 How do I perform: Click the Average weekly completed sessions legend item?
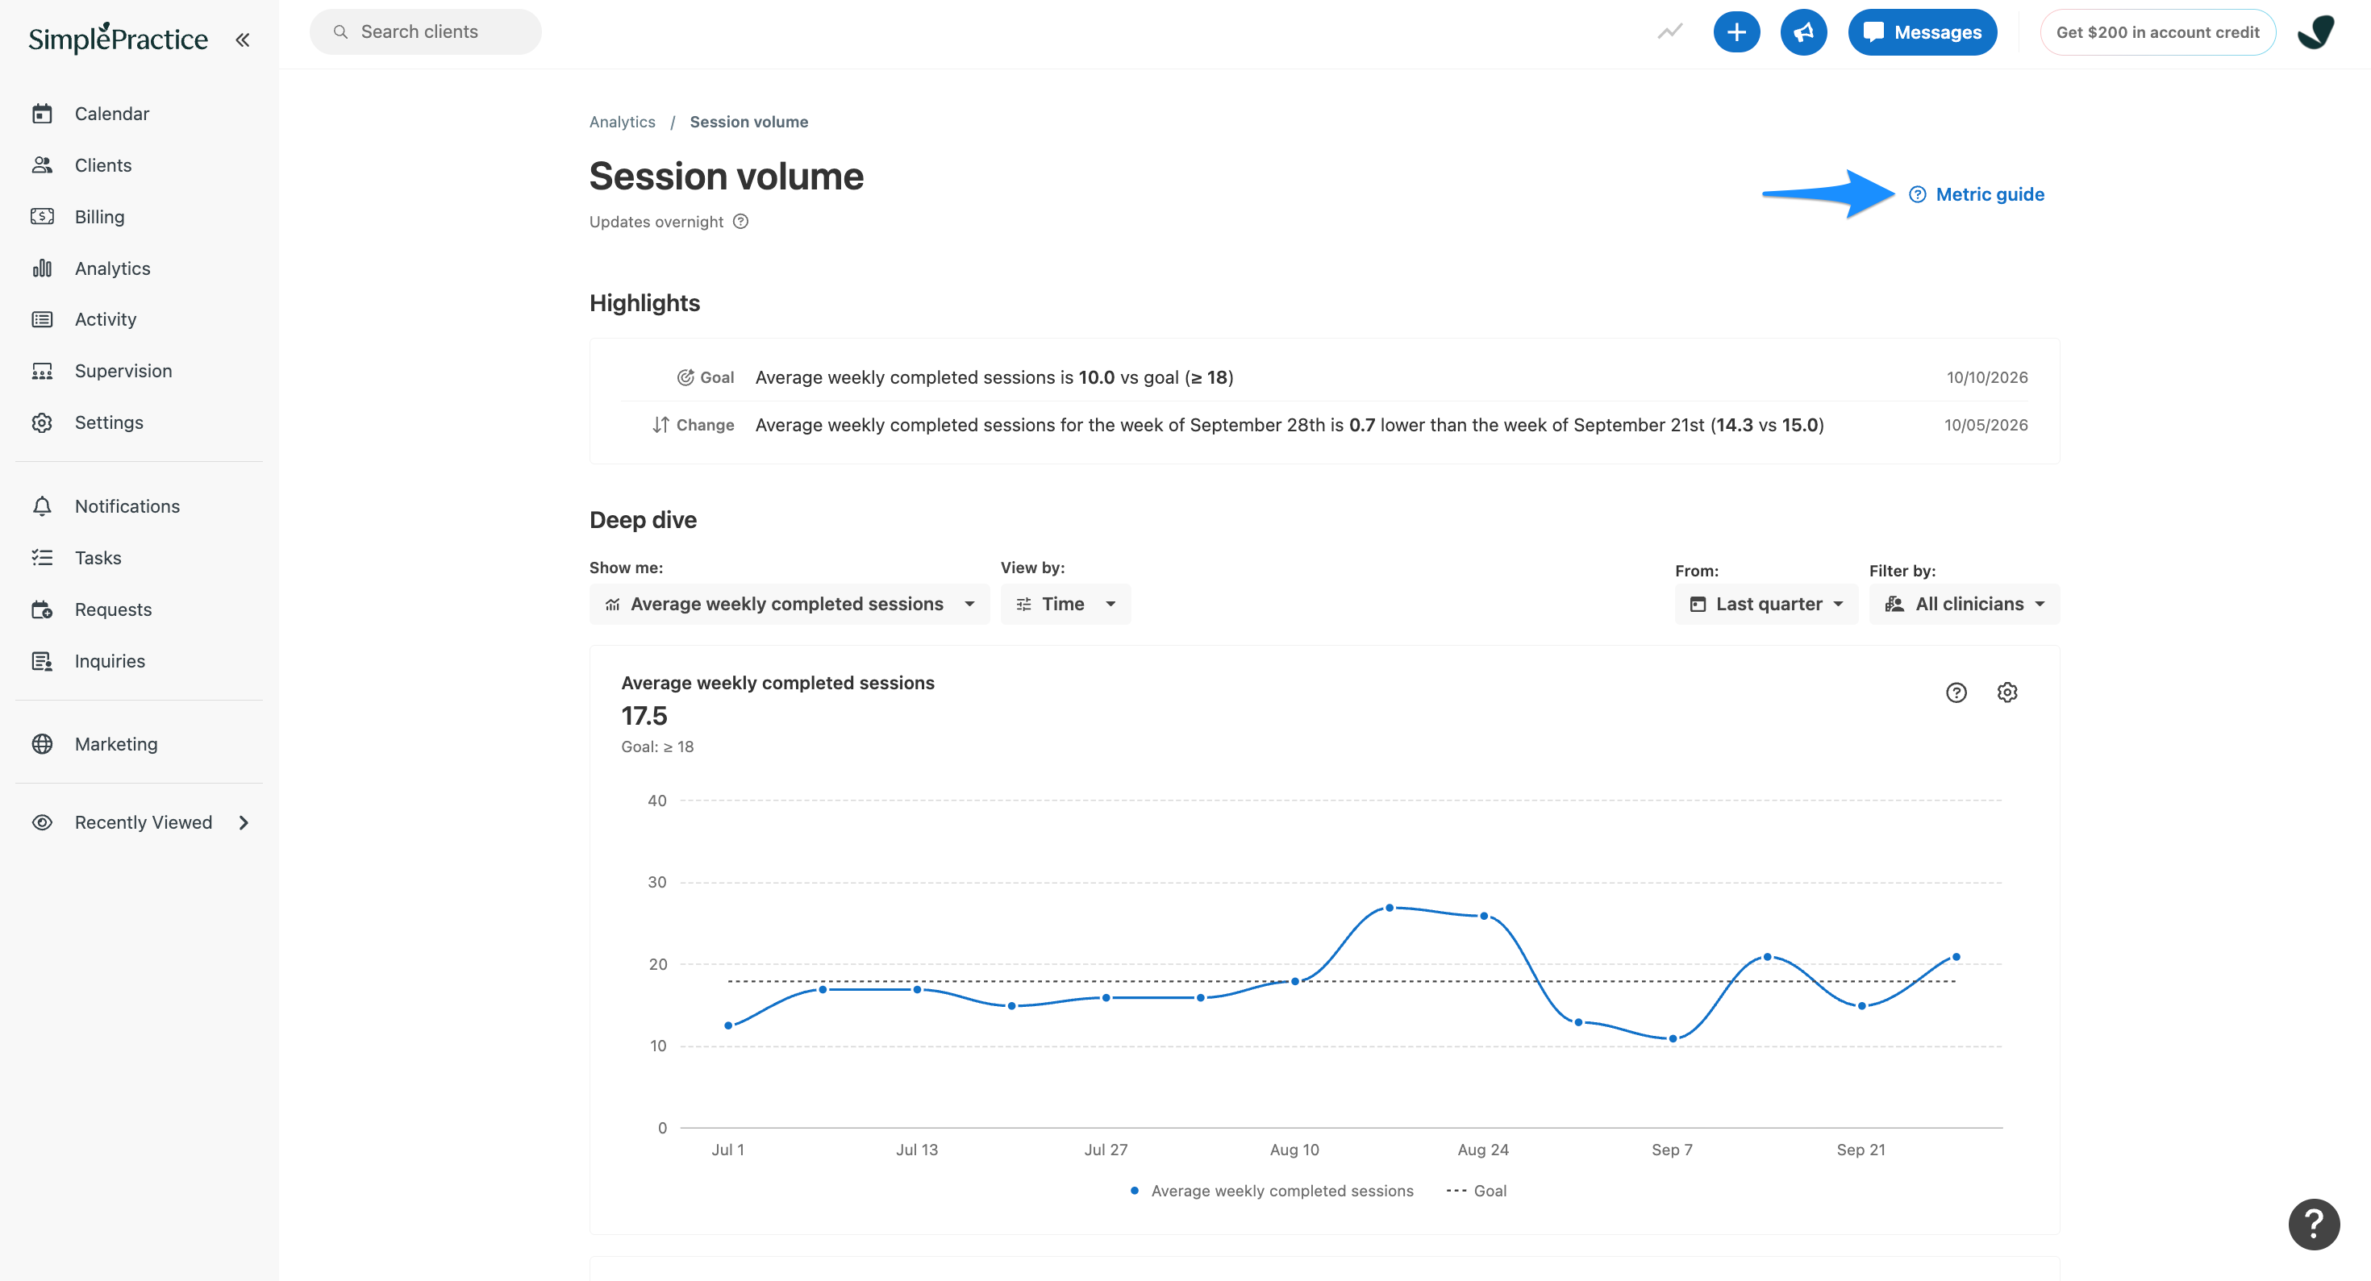pos(1271,1191)
